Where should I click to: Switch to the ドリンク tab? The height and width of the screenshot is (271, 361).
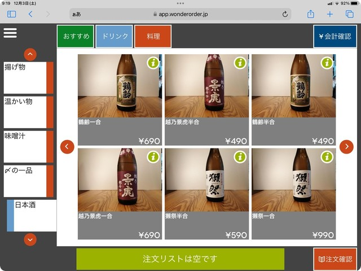[114, 36]
